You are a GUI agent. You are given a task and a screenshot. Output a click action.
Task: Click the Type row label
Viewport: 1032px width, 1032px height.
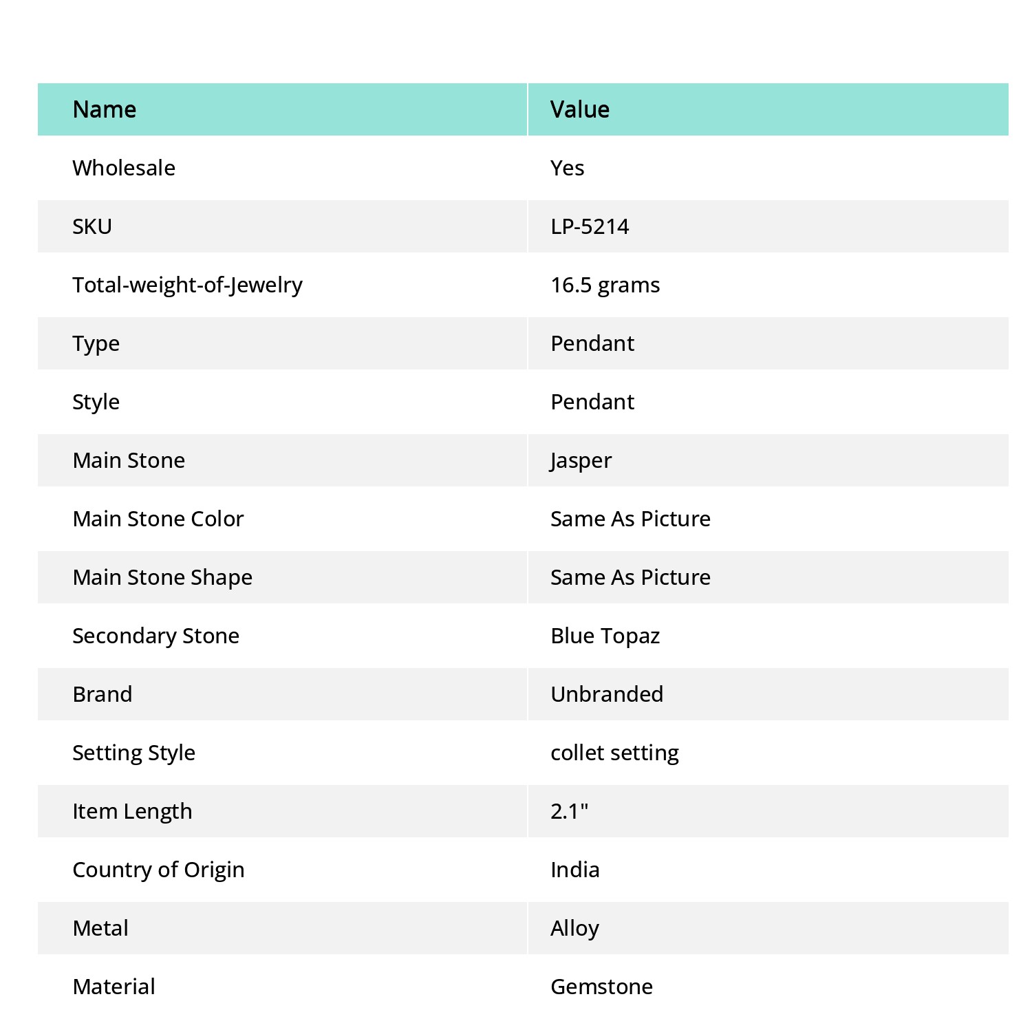[96, 343]
